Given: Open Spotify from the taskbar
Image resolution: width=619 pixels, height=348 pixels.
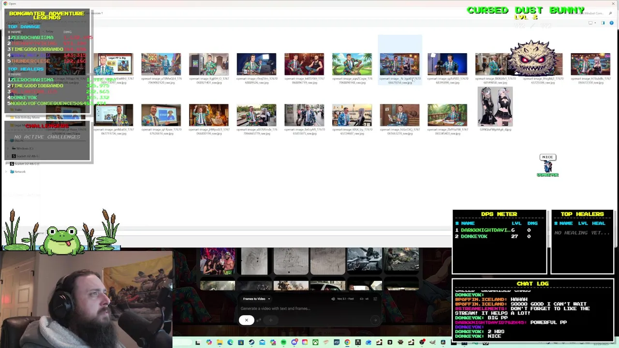Looking at the screenshot, I should (x=283, y=343).
